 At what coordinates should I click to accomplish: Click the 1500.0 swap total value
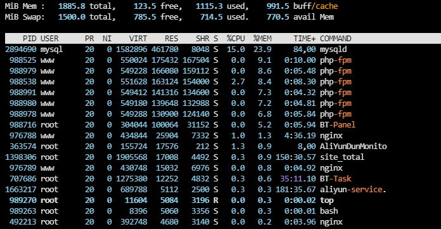(x=72, y=17)
